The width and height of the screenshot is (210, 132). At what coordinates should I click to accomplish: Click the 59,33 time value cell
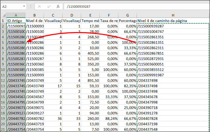click(x=90, y=86)
